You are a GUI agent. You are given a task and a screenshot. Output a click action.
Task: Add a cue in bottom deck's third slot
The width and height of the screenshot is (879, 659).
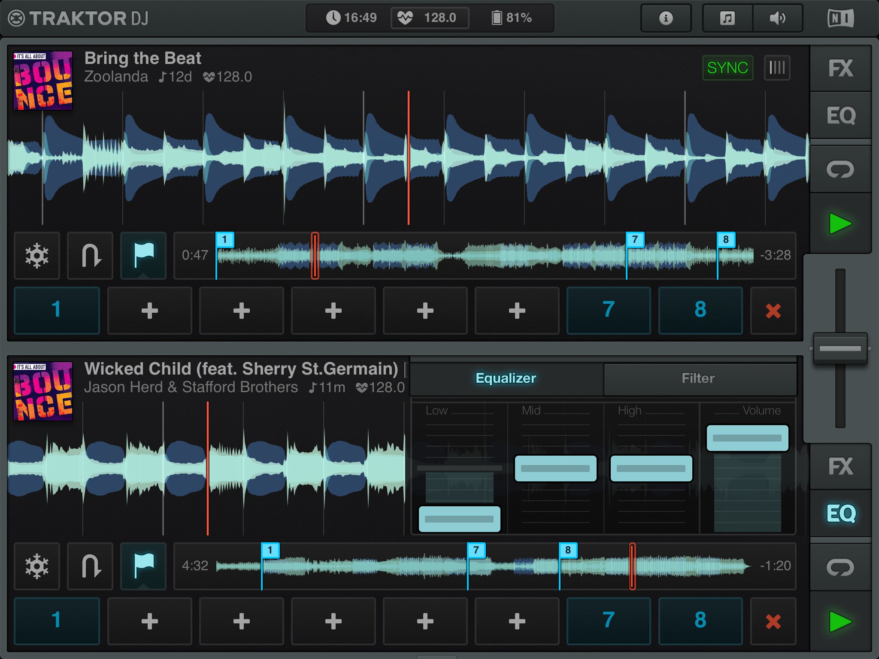(241, 621)
